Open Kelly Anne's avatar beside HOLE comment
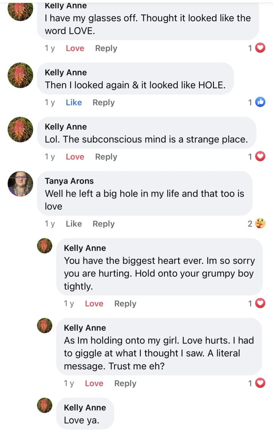 pyautogui.click(x=20, y=75)
